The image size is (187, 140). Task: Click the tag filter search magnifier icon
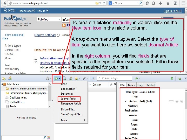click(45, 138)
